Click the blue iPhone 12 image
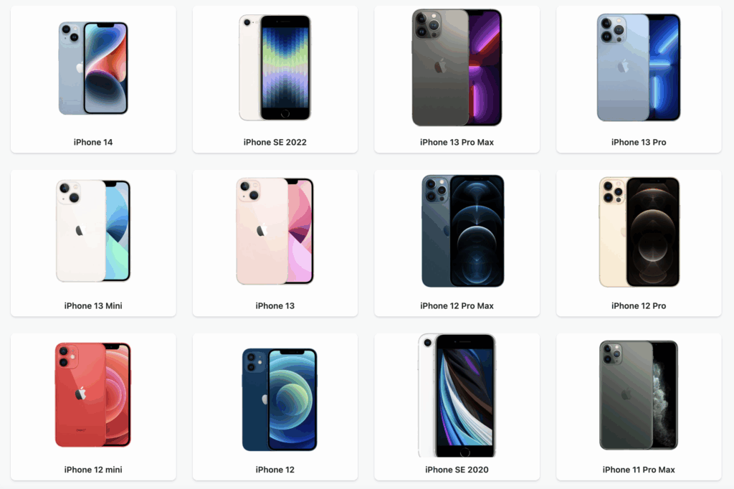The height and width of the screenshot is (489, 734). click(x=280, y=399)
